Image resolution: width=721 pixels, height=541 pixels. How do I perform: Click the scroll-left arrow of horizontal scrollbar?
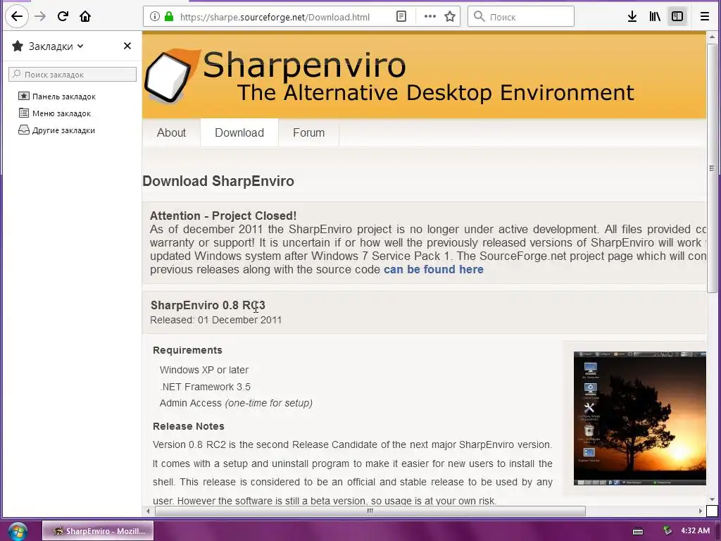click(x=148, y=511)
